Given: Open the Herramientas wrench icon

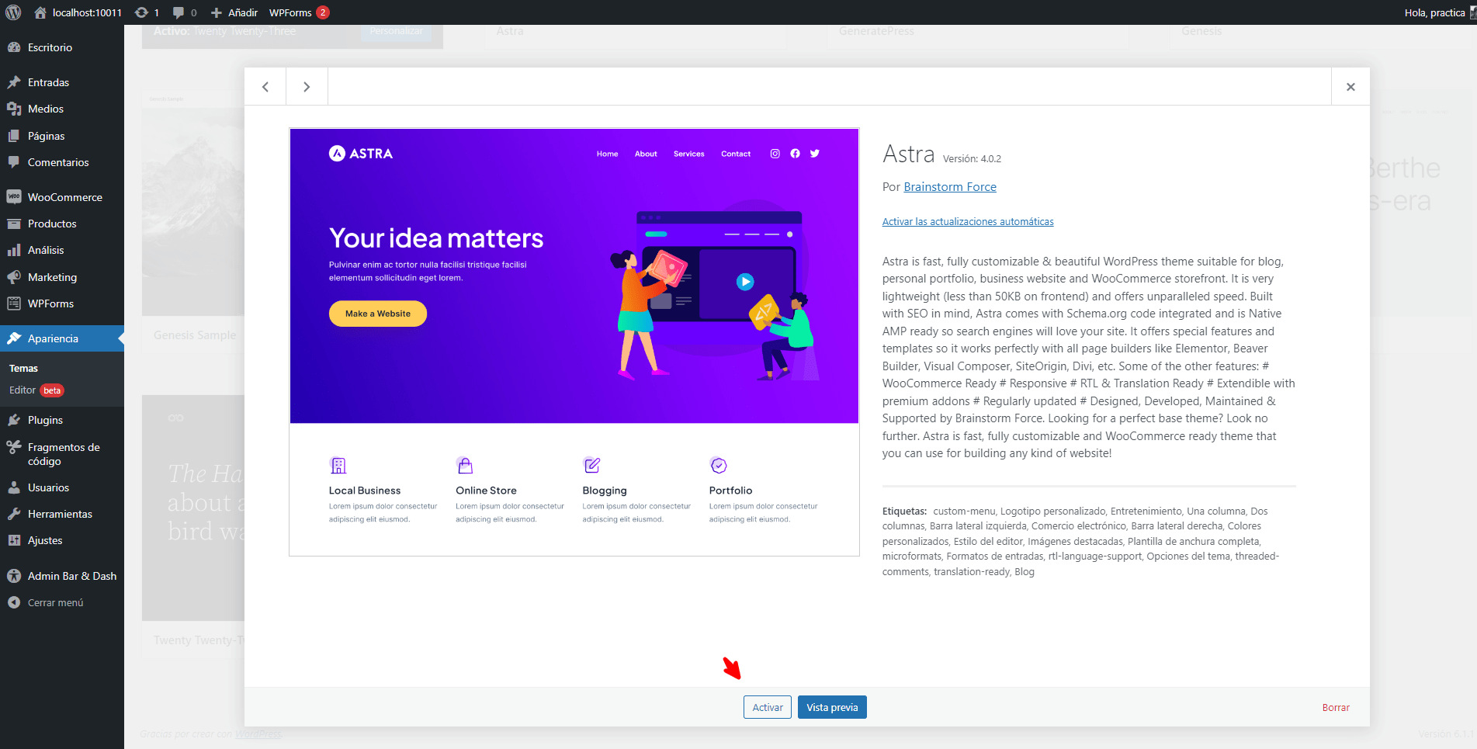Looking at the screenshot, I should (14, 514).
